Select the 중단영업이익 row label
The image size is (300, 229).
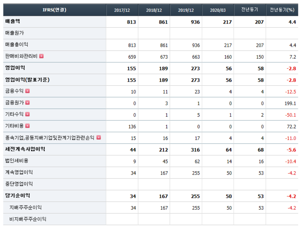[x=19, y=184]
